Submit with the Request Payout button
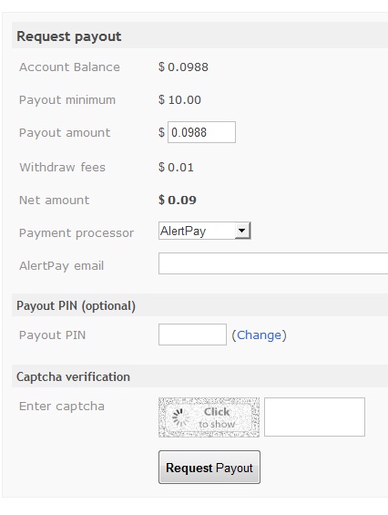Image resolution: width=388 pixels, height=515 pixels. coord(209,467)
